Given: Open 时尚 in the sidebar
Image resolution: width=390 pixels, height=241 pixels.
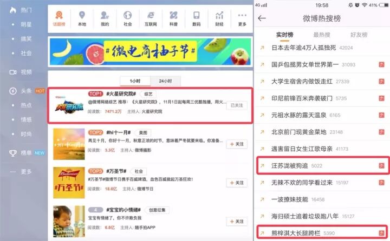Looking at the screenshot, I should [26, 134].
